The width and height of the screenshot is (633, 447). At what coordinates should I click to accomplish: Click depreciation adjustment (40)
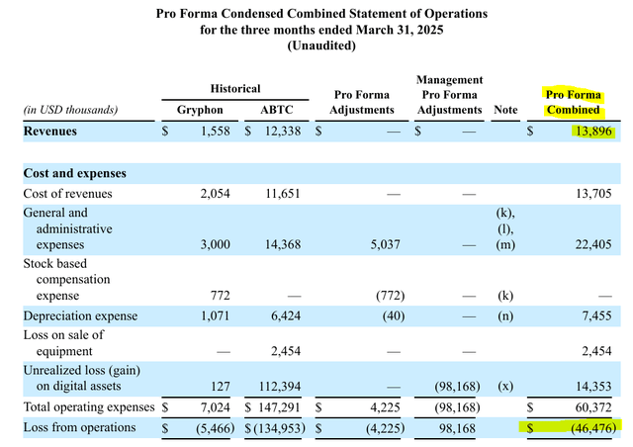pyautogui.click(x=394, y=315)
